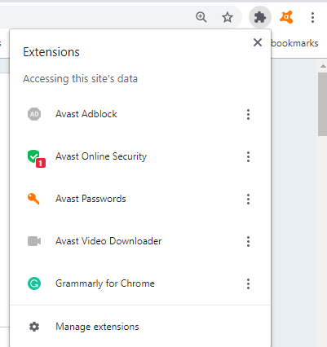The width and height of the screenshot is (327, 347).
Task: Click the Grammarly green G icon
Action: [34, 283]
